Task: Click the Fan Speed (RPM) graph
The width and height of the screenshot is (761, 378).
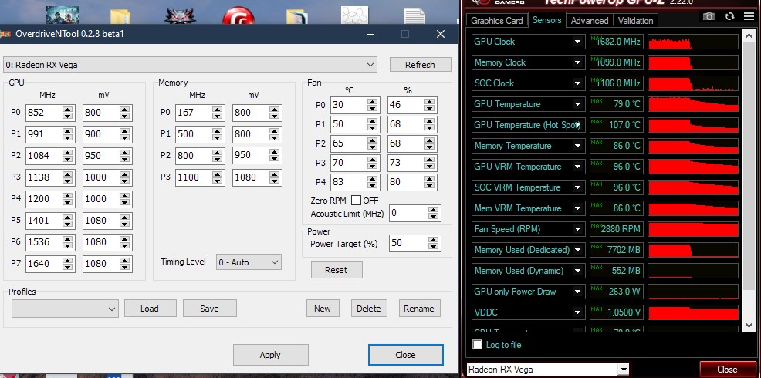Action: [693, 229]
